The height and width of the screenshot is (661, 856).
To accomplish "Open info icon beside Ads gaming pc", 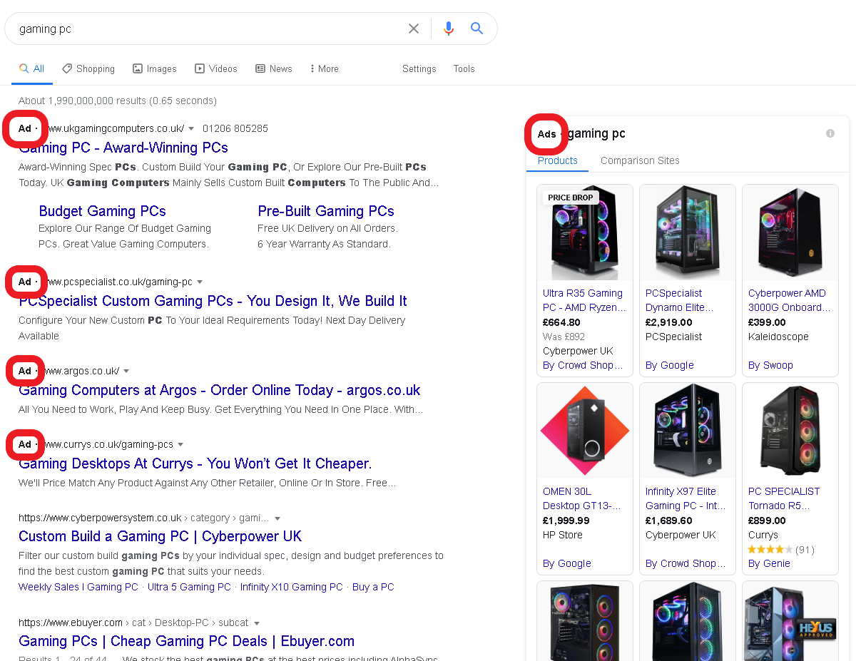I will point(830,133).
